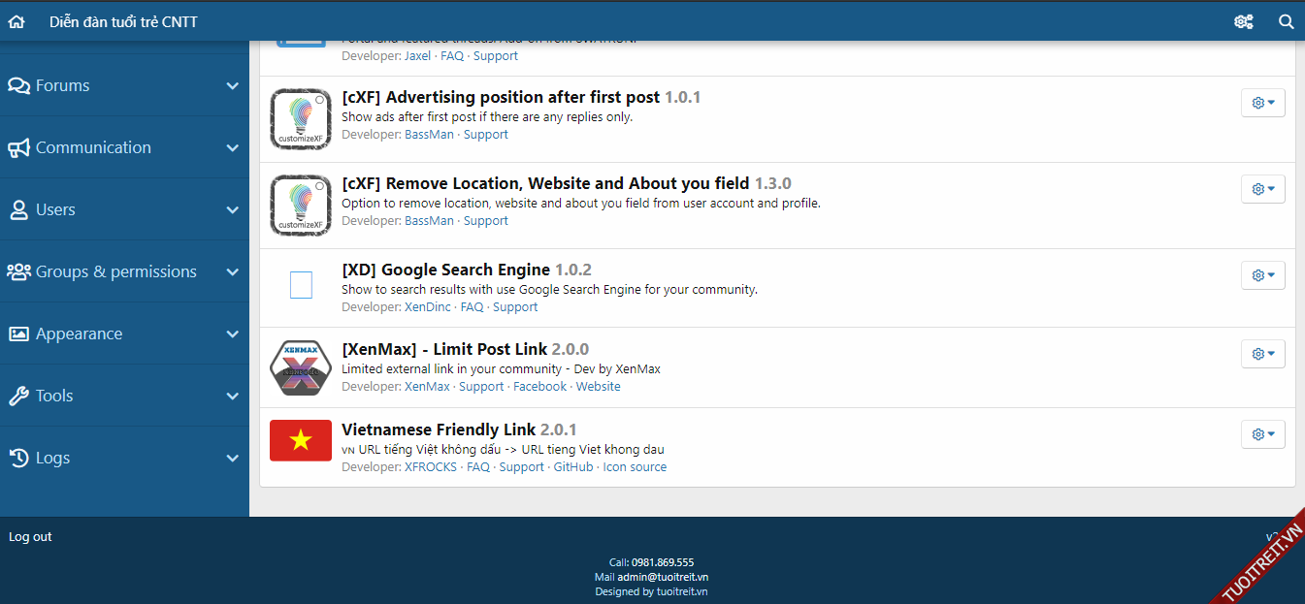Click the Logs history sidebar icon
The height and width of the screenshot is (604, 1305).
pos(18,458)
